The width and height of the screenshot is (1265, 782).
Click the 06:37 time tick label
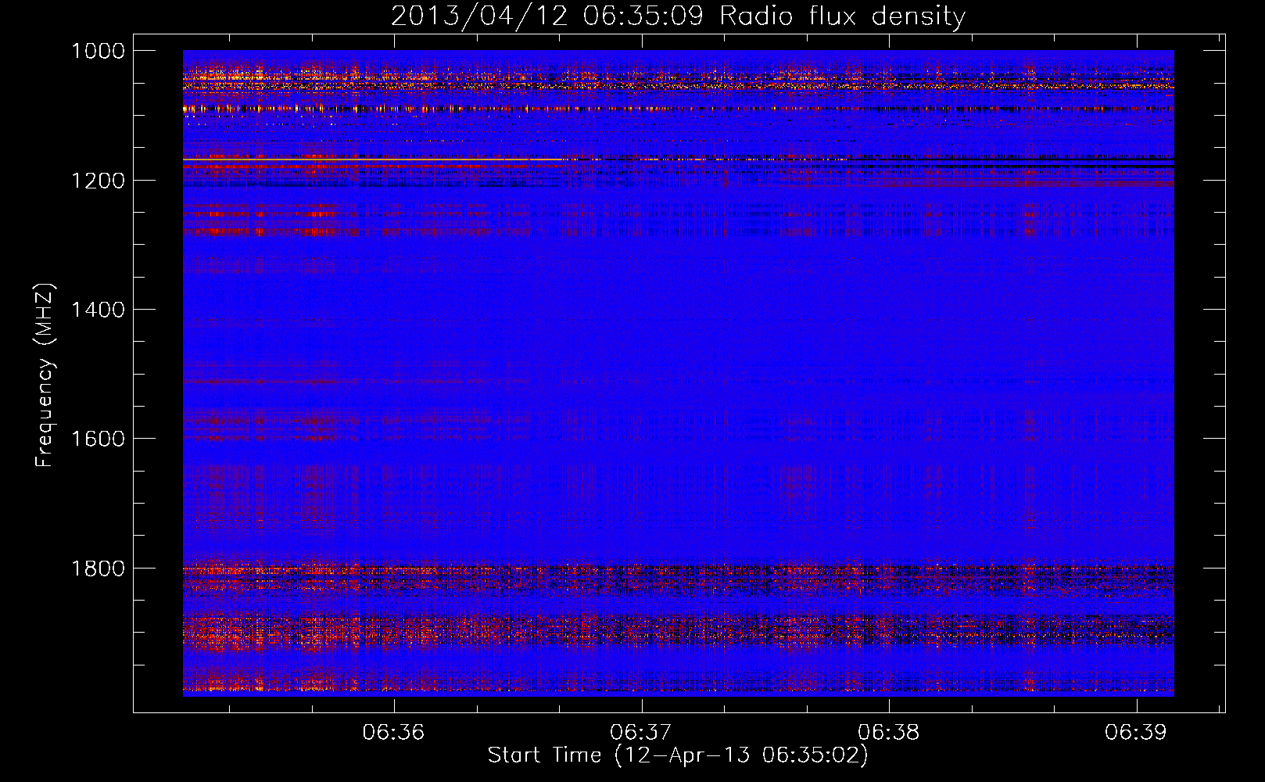(641, 733)
